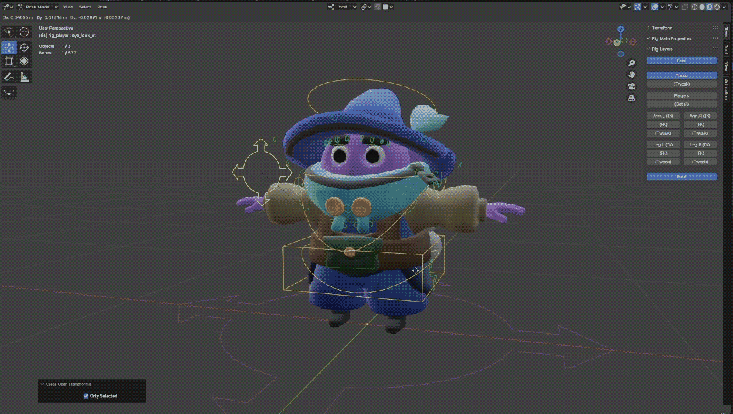
Task: Uncheck the Only Selected checkbox
Action: pyautogui.click(x=86, y=396)
